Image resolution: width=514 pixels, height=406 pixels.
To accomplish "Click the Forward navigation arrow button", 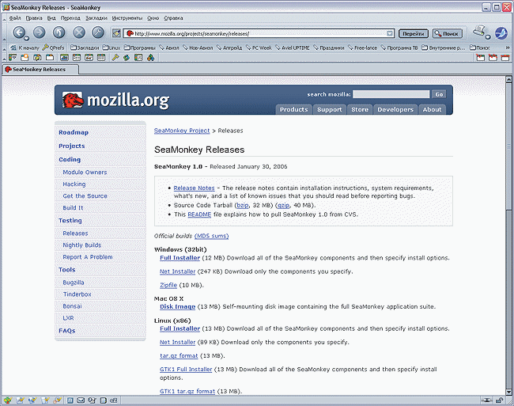I will tap(39, 32).
